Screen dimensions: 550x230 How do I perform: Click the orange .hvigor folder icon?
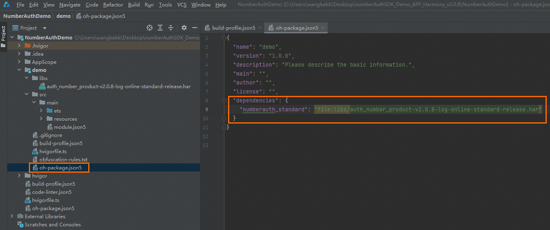pos(28,46)
